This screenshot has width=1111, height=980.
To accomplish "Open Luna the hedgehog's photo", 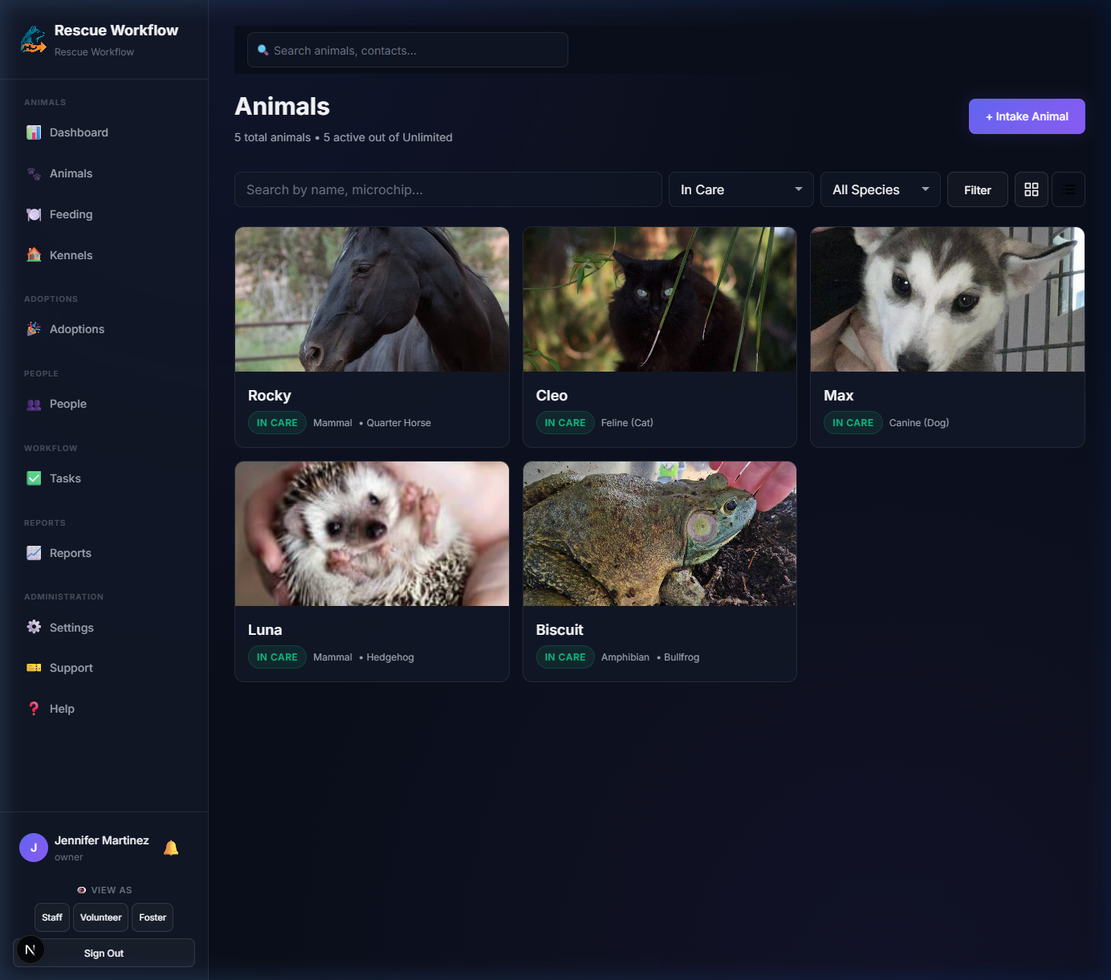I will pyautogui.click(x=372, y=534).
